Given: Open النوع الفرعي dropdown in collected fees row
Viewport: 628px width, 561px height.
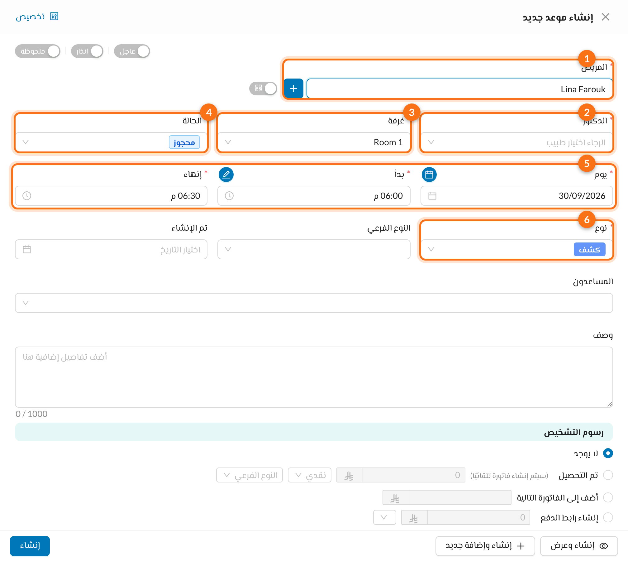Looking at the screenshot, I should point(250,475).
